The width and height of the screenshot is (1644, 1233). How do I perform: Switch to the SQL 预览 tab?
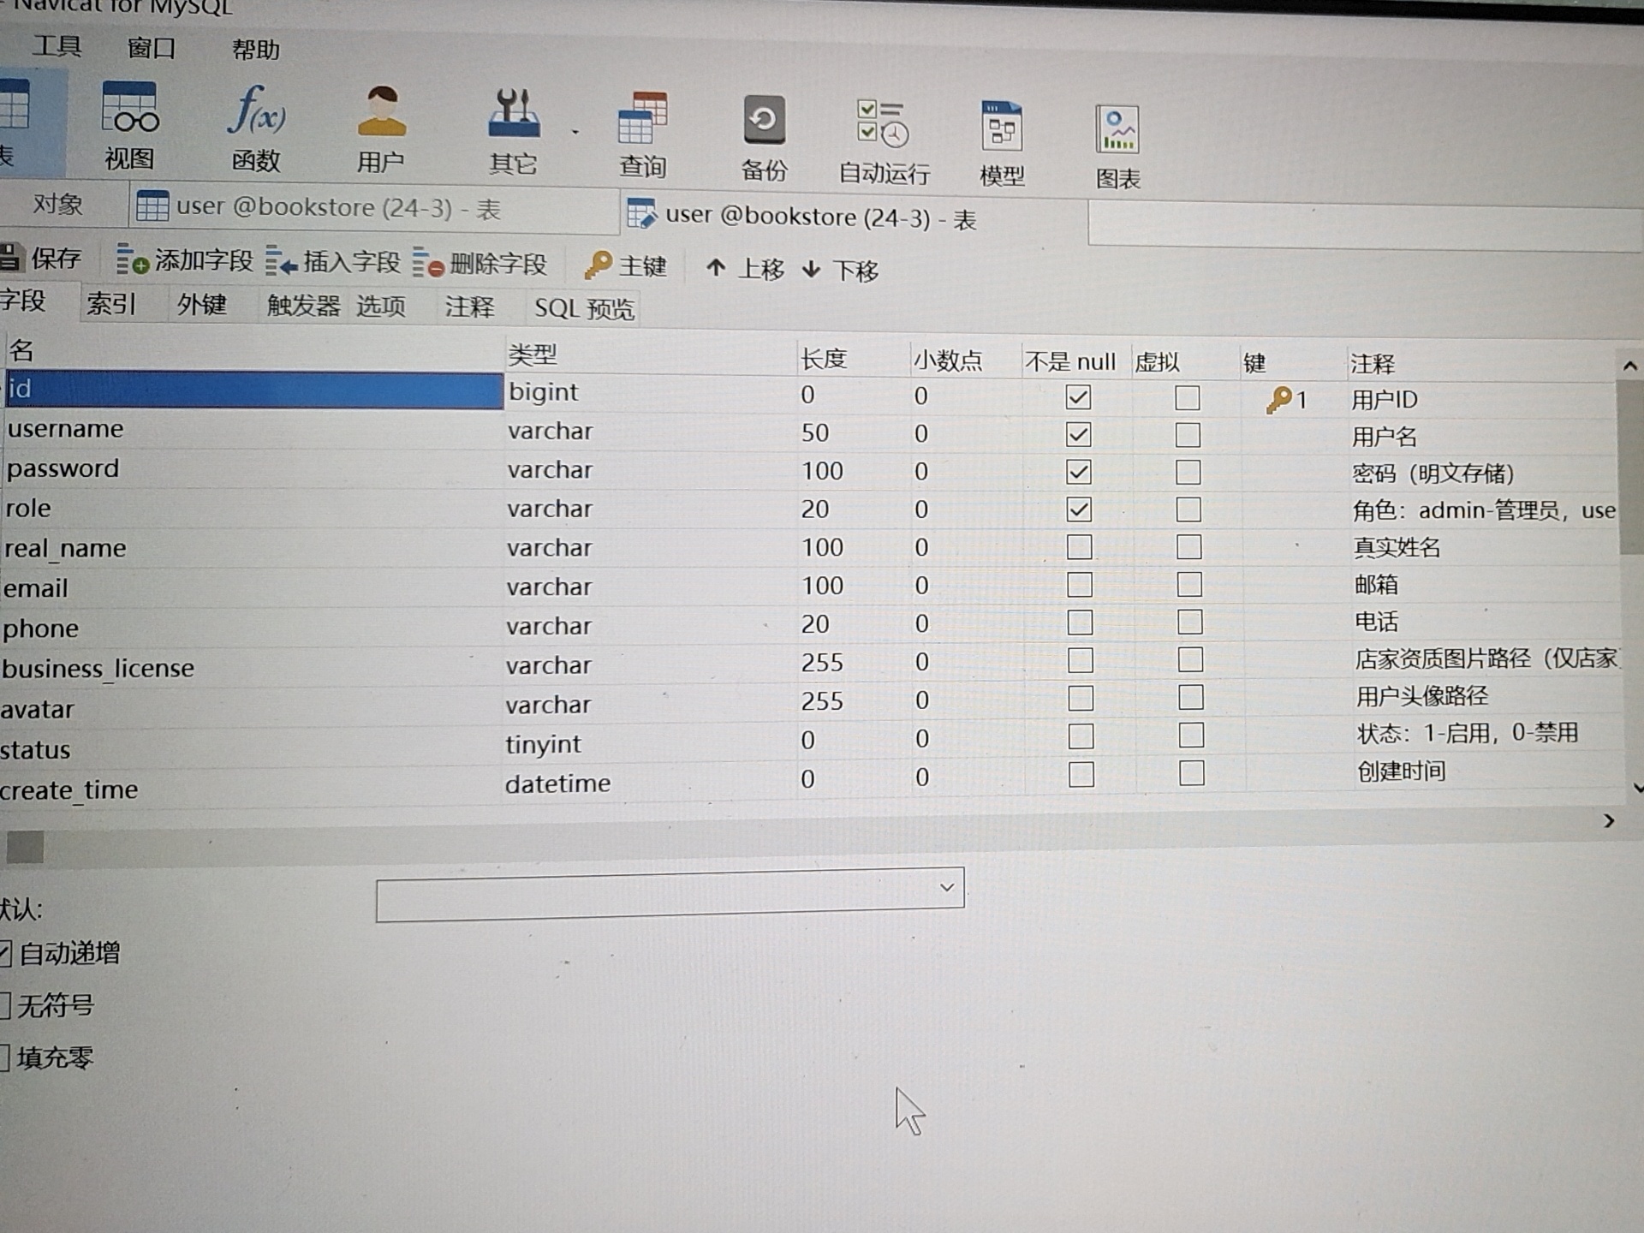[x=584, y=309]
